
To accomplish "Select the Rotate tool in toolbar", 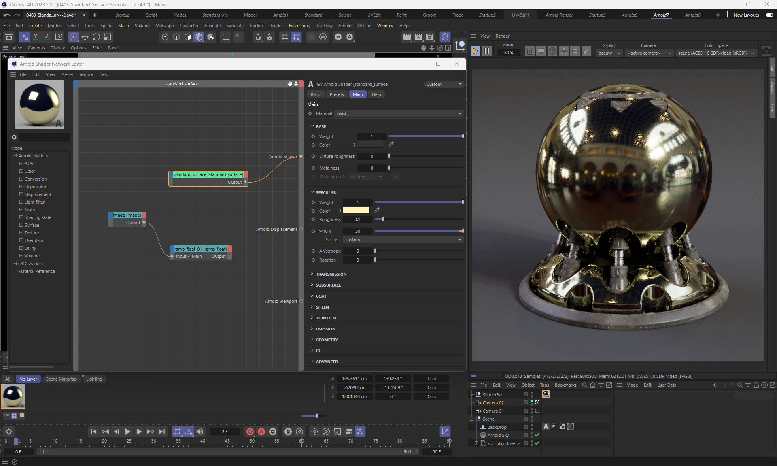I will [x=96, y=37].
